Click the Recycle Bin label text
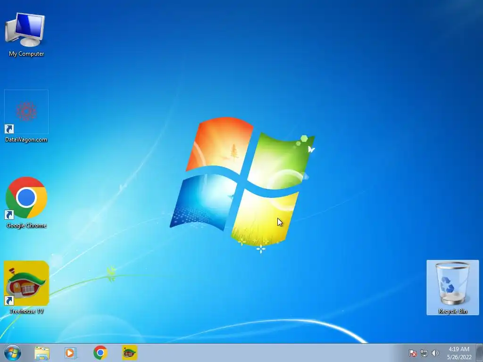This screenshot has width=483, height=362. coord(453,311)
